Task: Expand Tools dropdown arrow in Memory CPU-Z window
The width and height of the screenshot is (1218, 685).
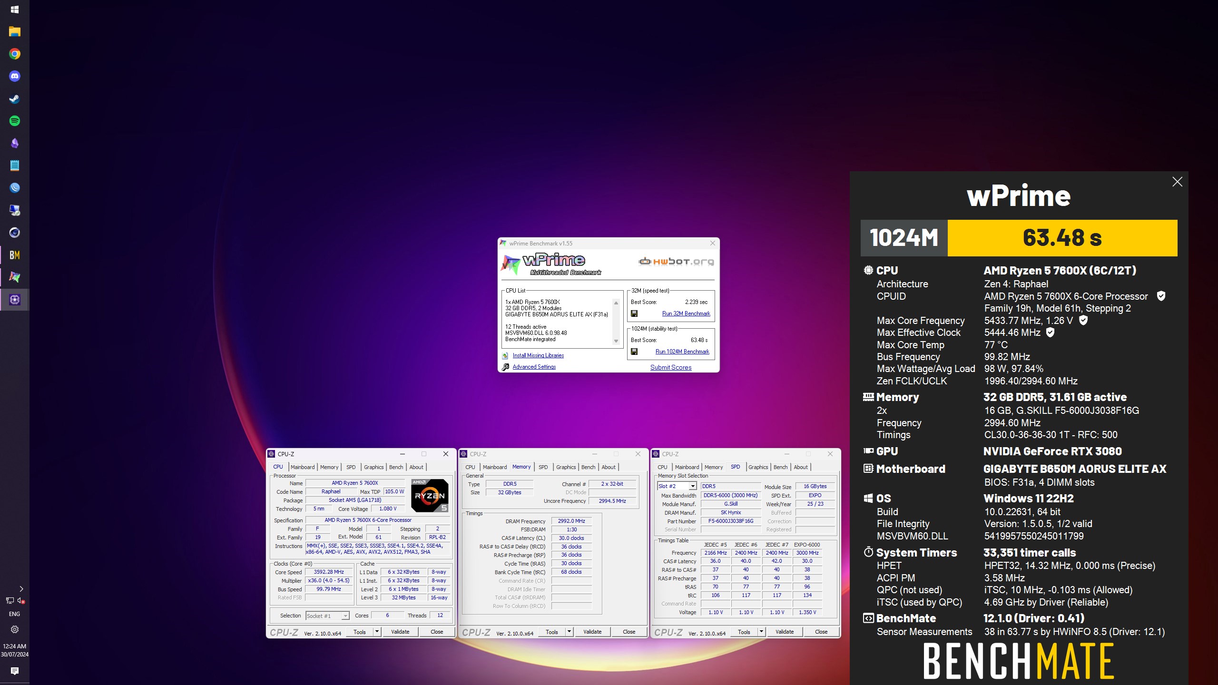Action: pyautogui.click(x=569, y=632)
